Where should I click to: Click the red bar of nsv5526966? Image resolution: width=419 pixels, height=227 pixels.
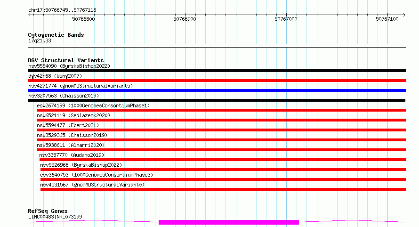coord(223,170)
